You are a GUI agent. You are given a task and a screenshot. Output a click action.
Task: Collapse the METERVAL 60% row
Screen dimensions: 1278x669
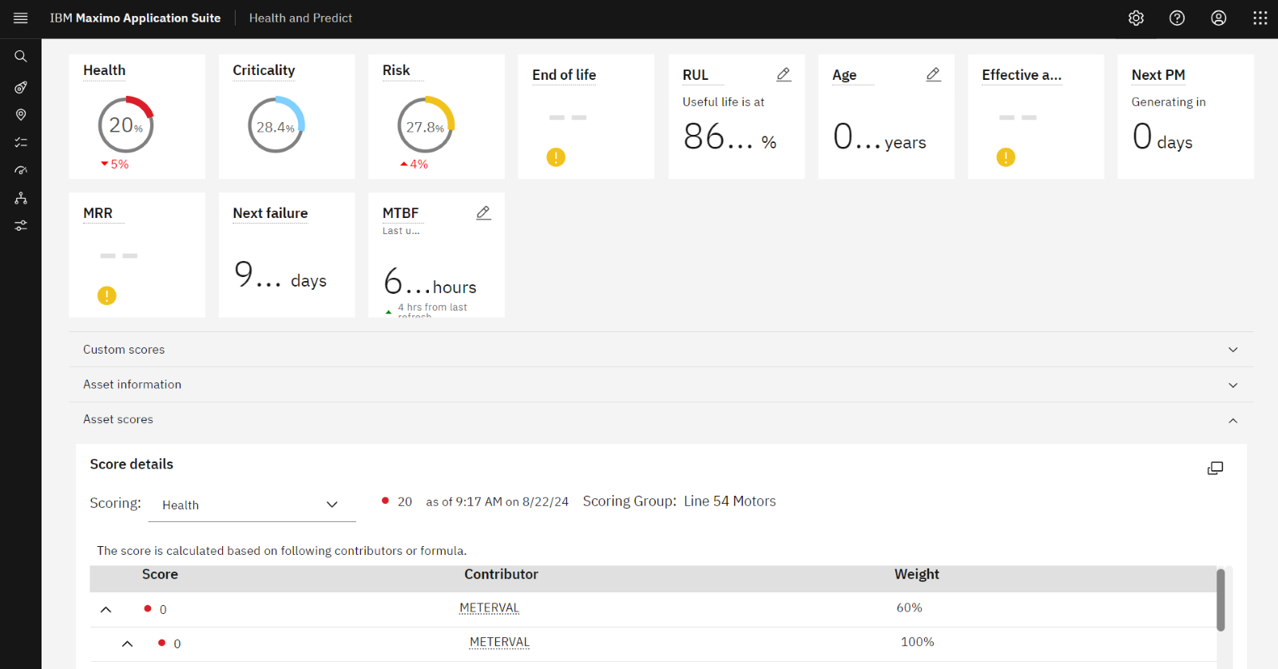point(105,609)
